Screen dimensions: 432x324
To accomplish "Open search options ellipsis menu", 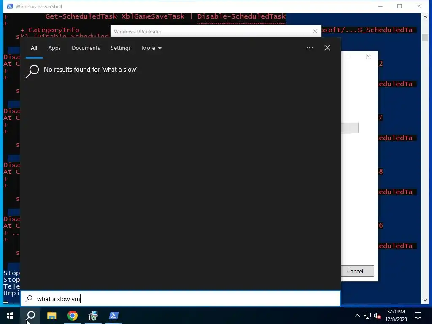I will (x=309, y=48).
